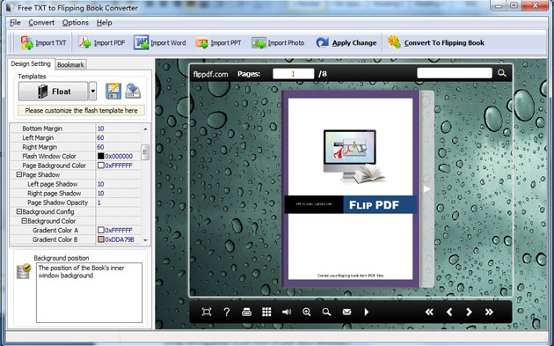This screenshot has width=554, height=346.
Task: Click the Import Word toolbar icon
Action: point(141,43)
